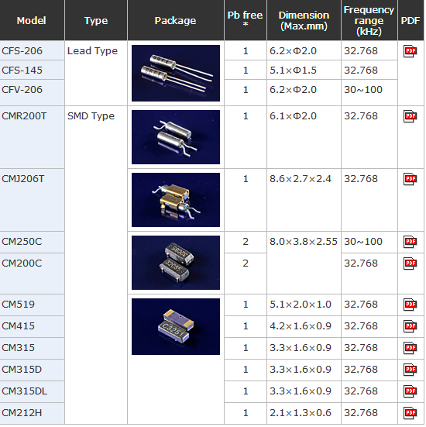
Task: Click the CMJ206T gold clip package photo
Action: [176, 200]
